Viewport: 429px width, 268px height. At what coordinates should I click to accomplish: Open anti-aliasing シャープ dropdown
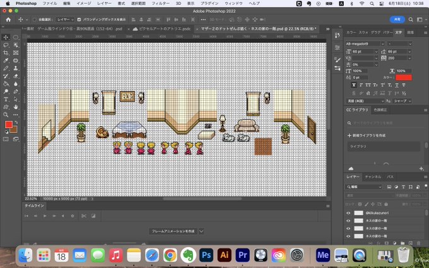click(x=403, y=101)
